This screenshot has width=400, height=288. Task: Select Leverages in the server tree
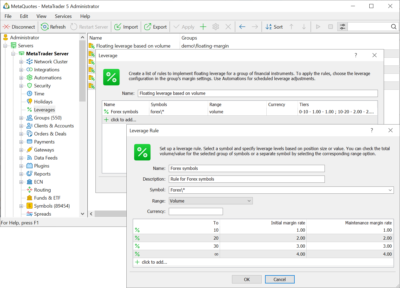coord(44,110)
